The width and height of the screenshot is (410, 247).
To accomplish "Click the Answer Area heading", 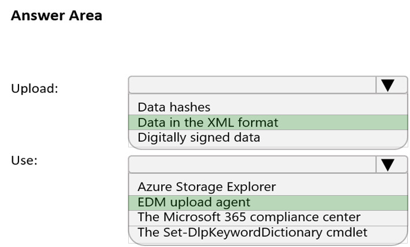I will tap(57, 16).
